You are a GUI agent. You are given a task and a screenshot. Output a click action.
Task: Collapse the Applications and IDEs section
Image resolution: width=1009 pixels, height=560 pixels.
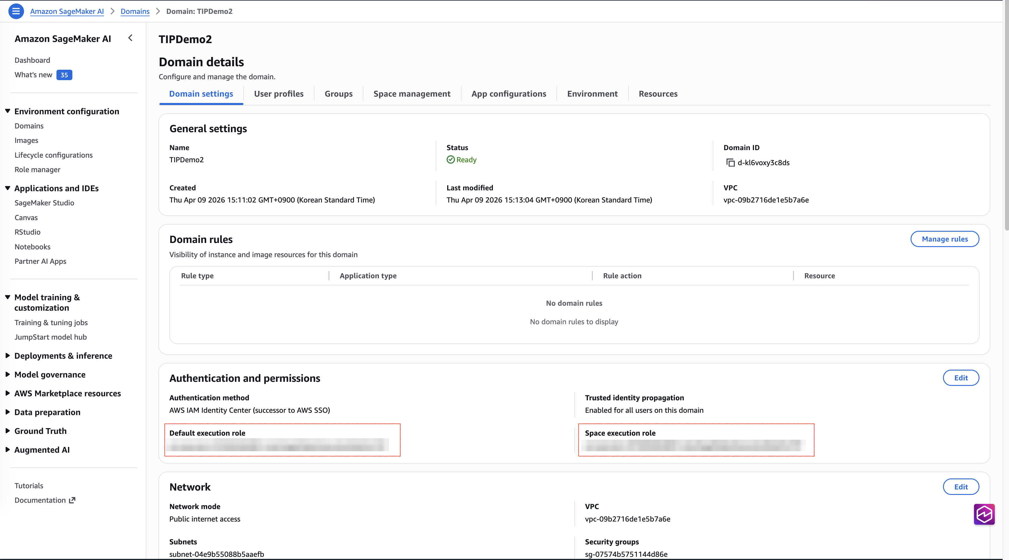pos(8,188)
